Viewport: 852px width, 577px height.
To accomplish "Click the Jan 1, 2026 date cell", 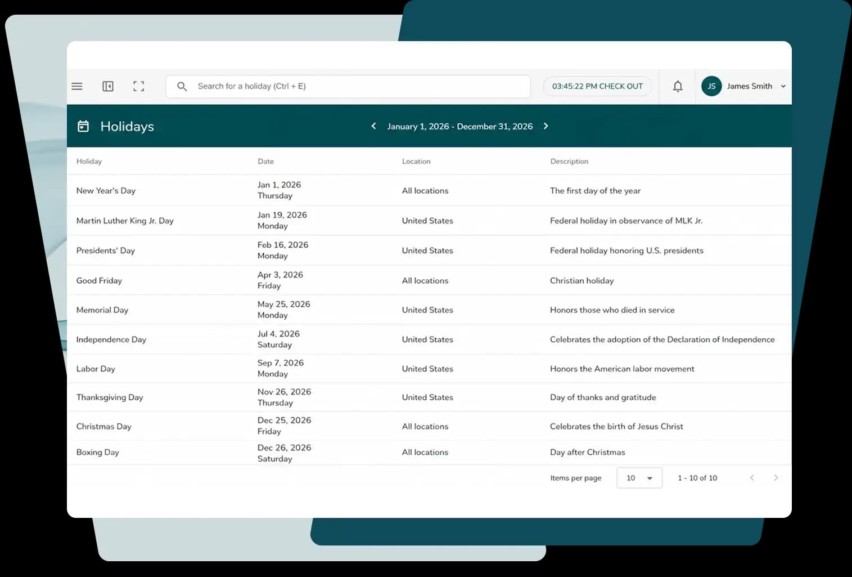I will pos(279,190).
